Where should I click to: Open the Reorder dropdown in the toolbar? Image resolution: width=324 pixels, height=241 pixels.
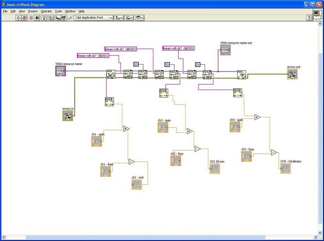pyautogui.click(x=139, y=18)
